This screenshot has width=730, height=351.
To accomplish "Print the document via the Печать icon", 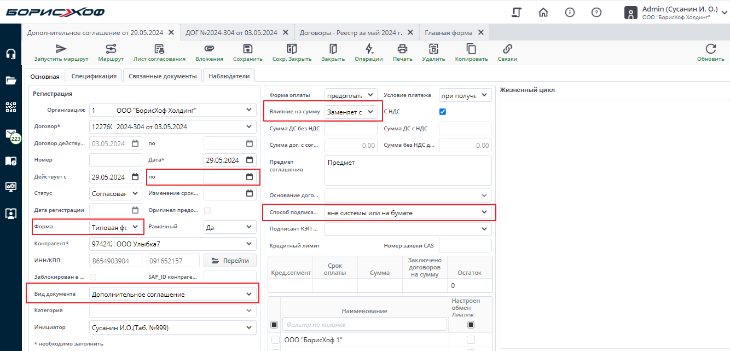I will [x=402, y=49].
